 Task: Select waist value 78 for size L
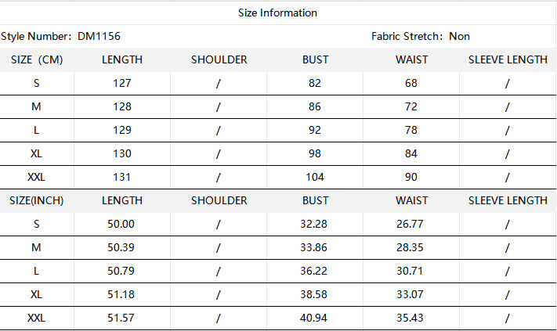[411, 130]
